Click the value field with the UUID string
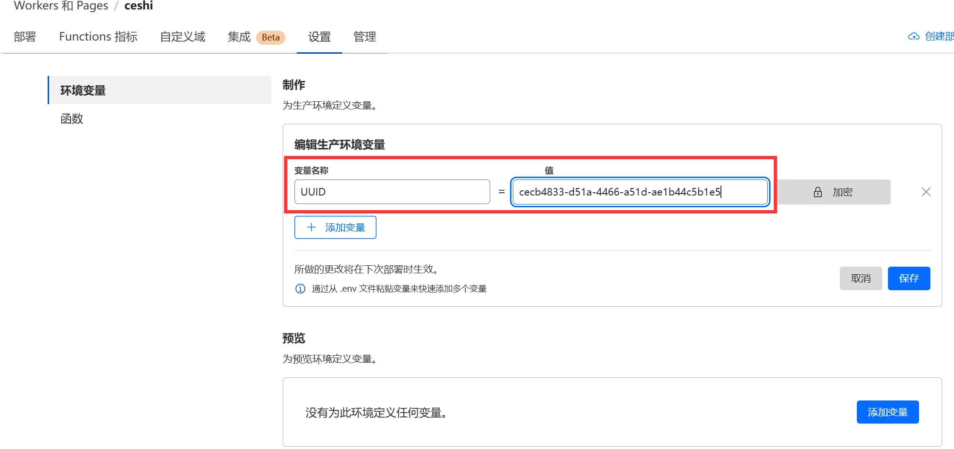This screenshot has height=449, width=954. click(640, 192)
